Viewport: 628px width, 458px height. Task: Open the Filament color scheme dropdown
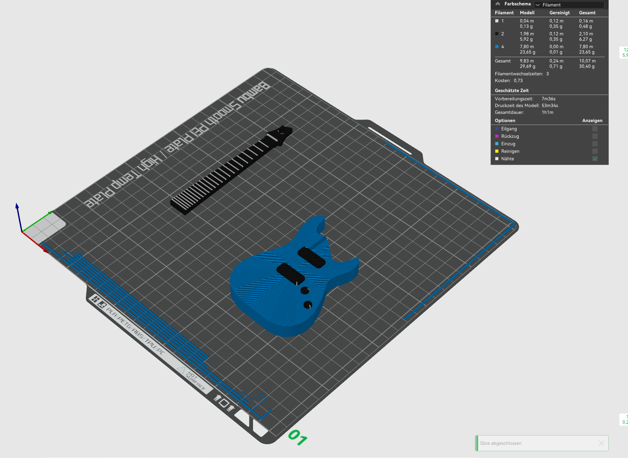pos(569,5)
